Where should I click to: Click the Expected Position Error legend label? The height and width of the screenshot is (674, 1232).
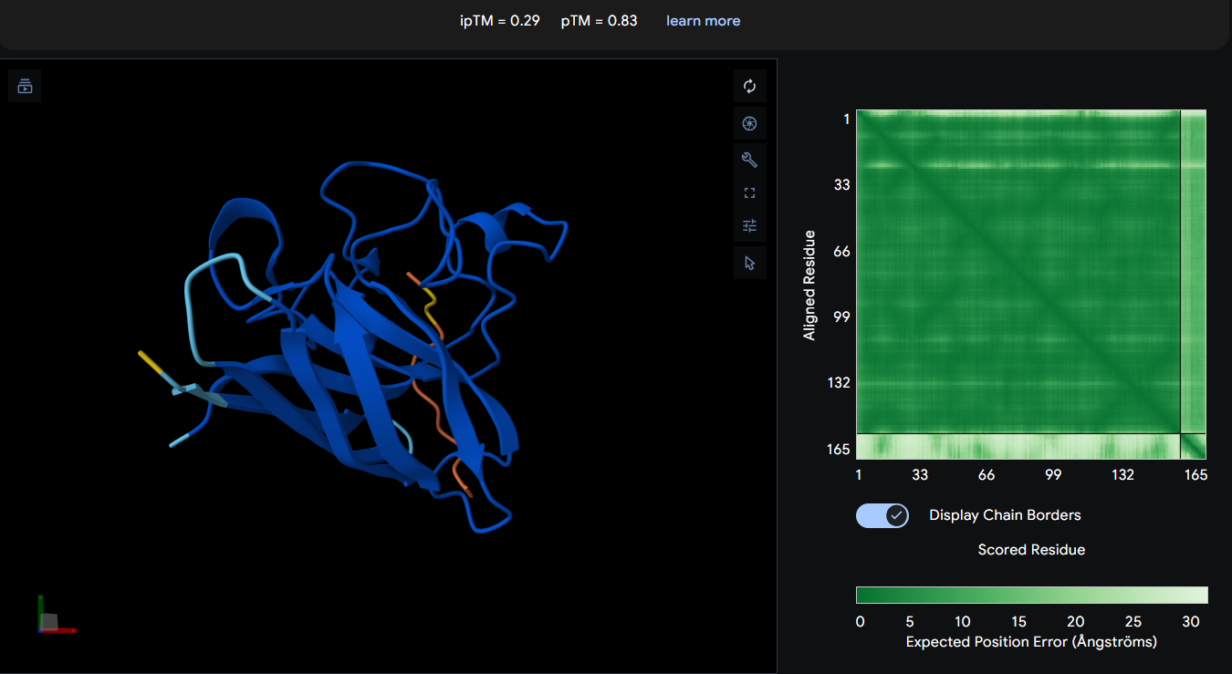(x=1031, y=642)
